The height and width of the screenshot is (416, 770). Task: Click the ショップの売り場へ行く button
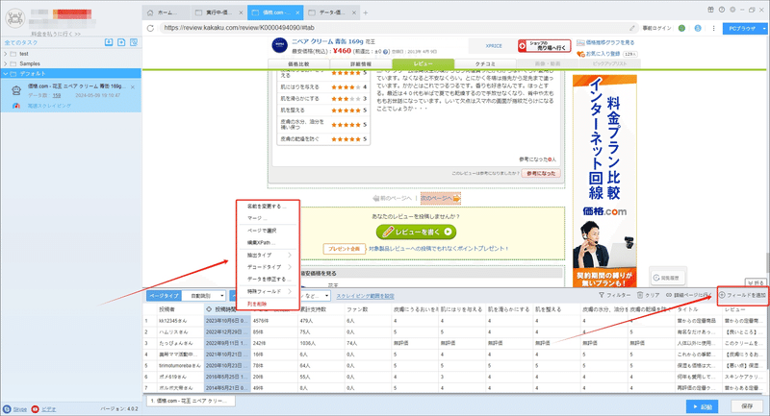pos(544,46)
